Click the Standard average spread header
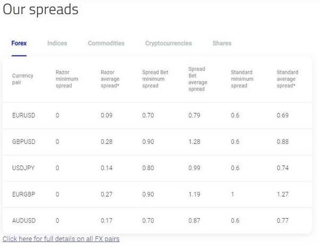This screenshot has width=320, height=249. [x=288, y=79]
